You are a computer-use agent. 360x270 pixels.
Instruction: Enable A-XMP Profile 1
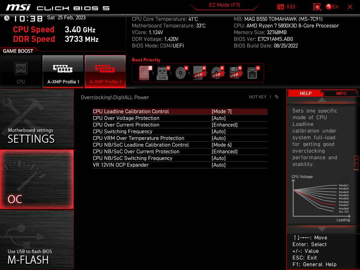point(63,72)
